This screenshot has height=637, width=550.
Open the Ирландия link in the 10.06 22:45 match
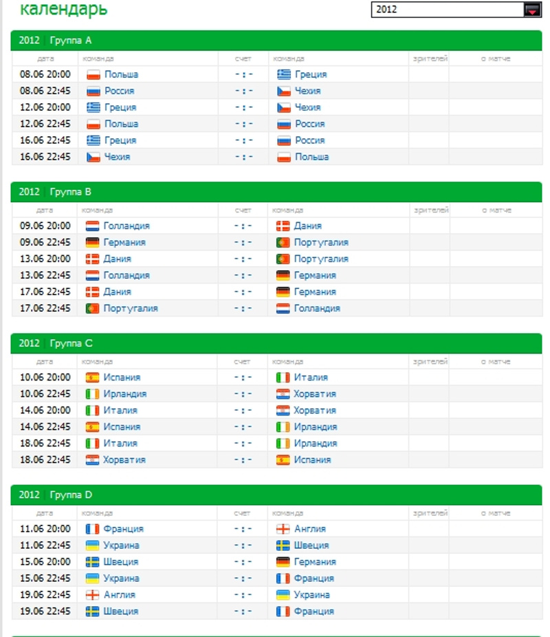click(124, 393)
